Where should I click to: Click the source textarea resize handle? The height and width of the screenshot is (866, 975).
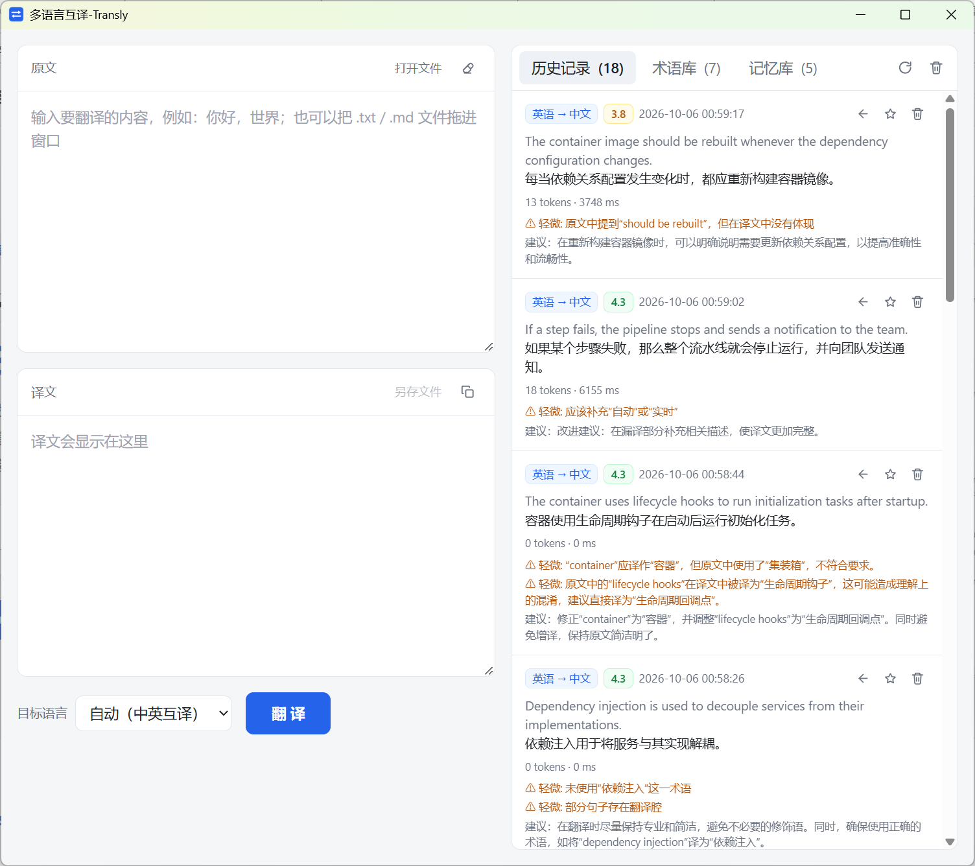pyautogui.click(x=489, y=347)
